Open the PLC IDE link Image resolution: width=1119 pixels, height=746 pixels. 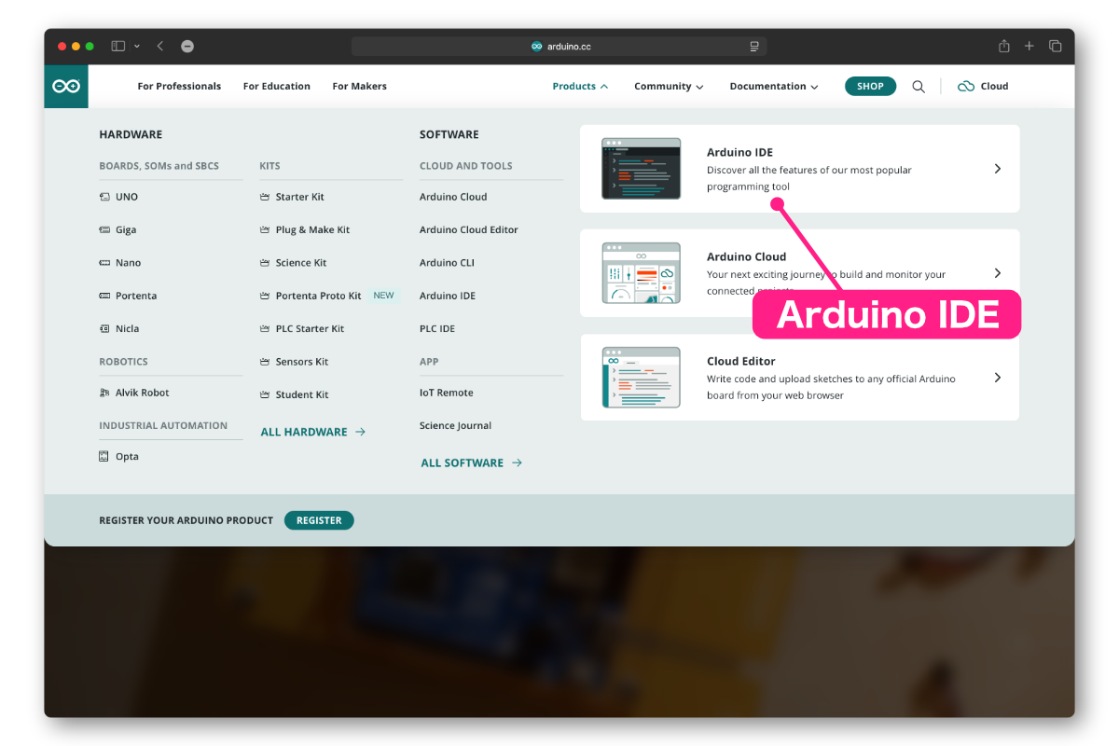(437, 329)
